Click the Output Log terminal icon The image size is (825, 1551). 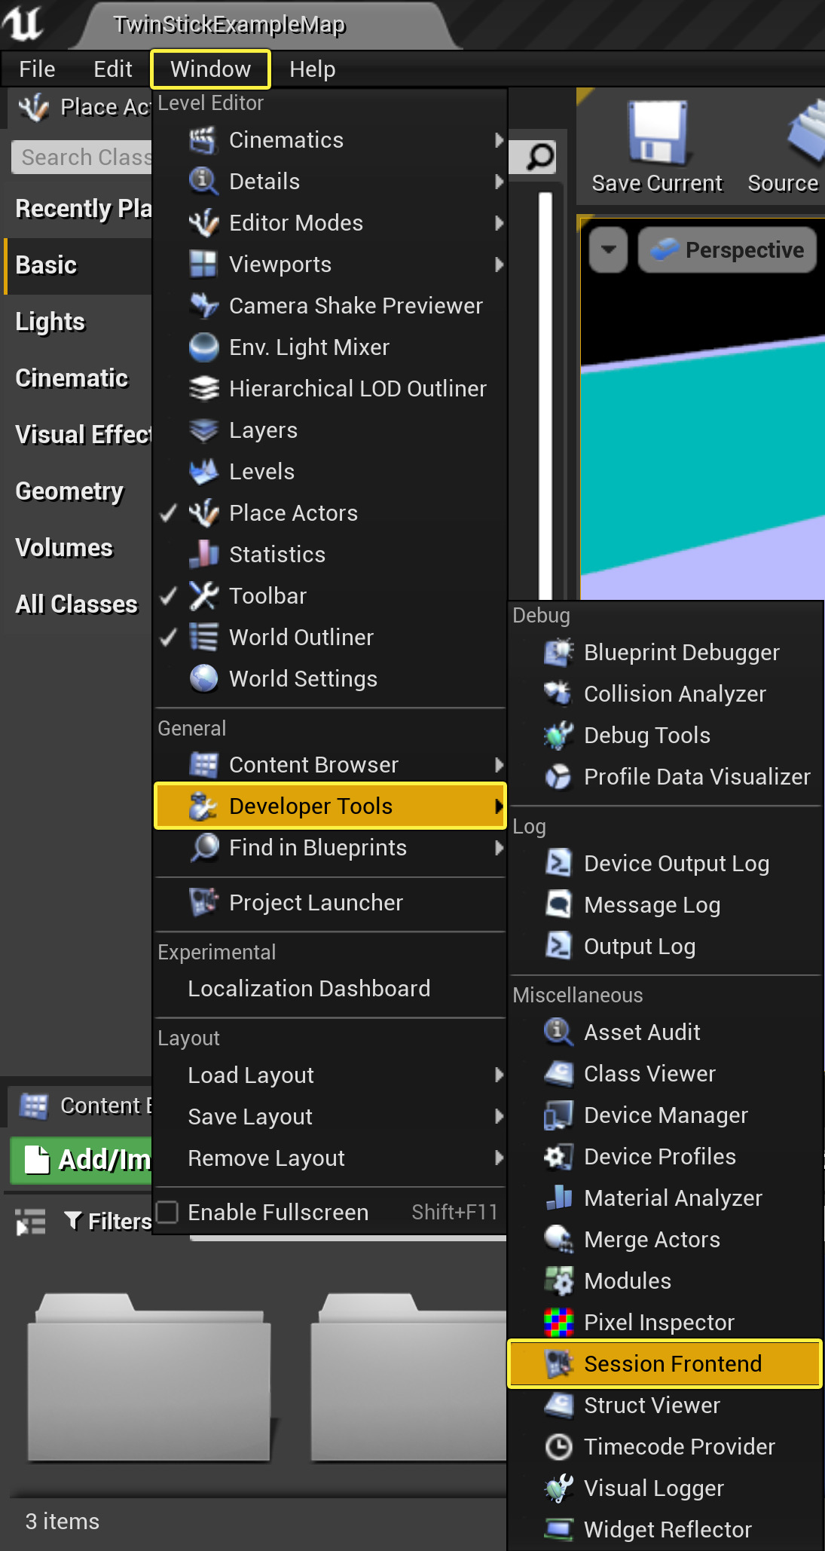point(558,947)
